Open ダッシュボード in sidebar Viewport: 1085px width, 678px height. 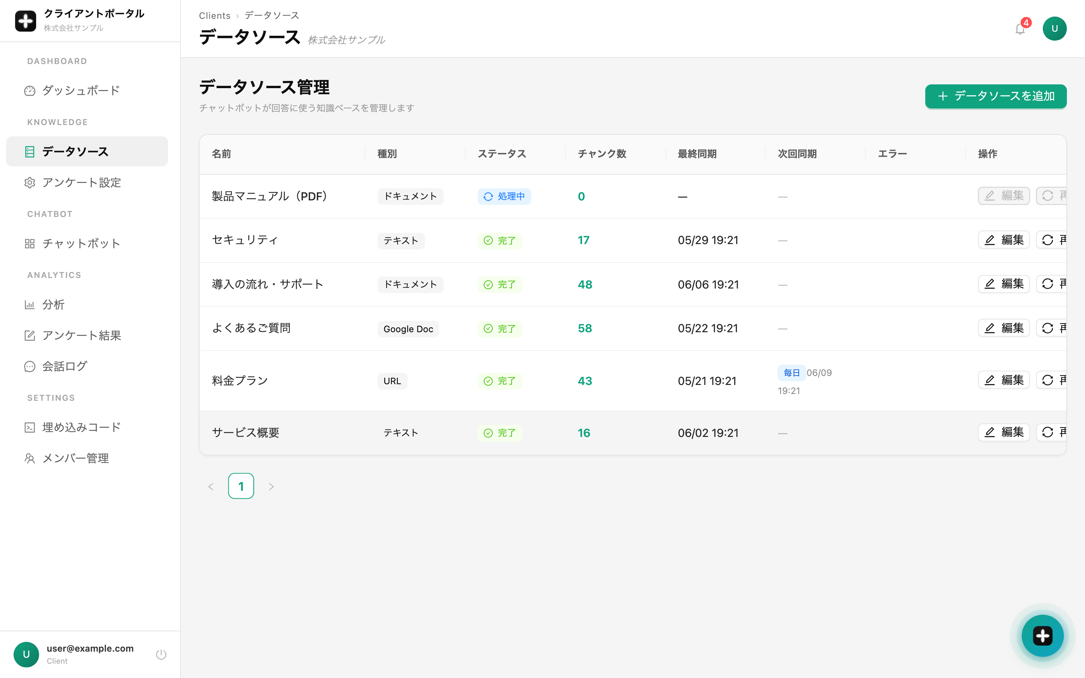click(x=87, y=91)
